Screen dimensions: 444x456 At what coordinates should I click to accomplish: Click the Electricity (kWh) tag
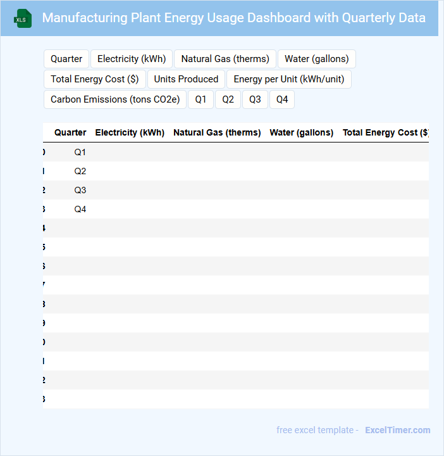(x=132, y=59)
